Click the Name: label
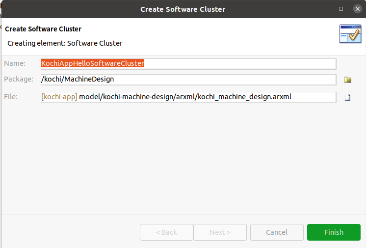The image size is (366, 248). pyautogui.click(x=15, y=63)
